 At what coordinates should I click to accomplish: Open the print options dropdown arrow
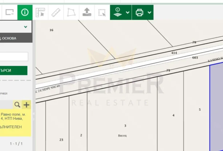(x=149, y=12)
